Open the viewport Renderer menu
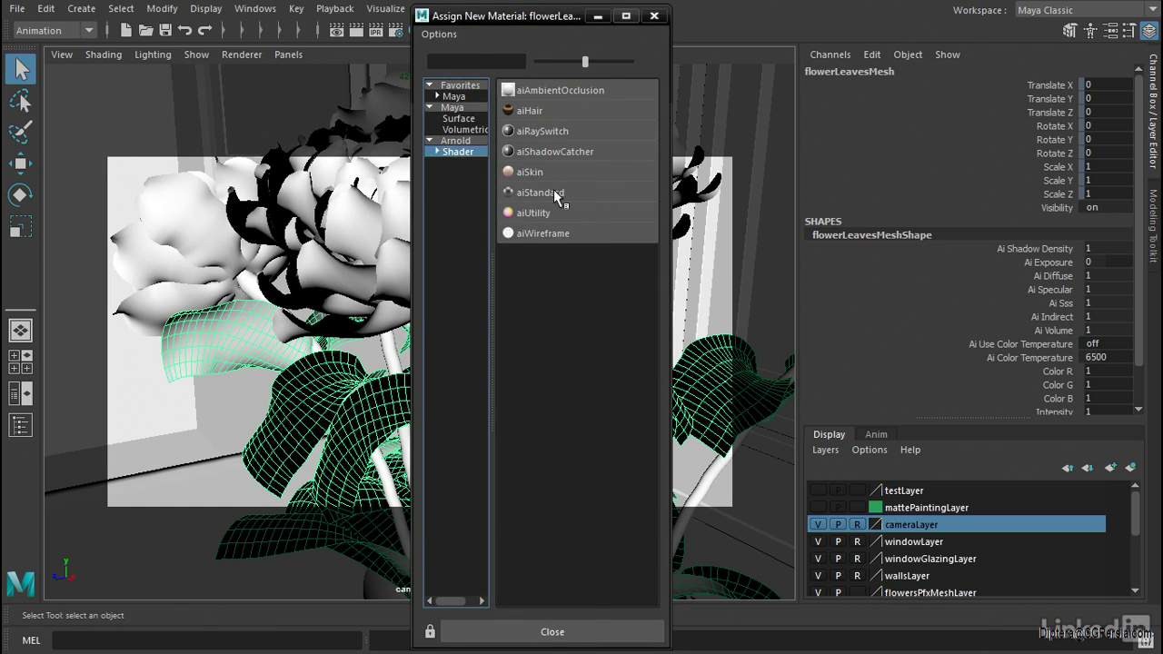Screen dimensions: 1163x654 pos(242,54)
